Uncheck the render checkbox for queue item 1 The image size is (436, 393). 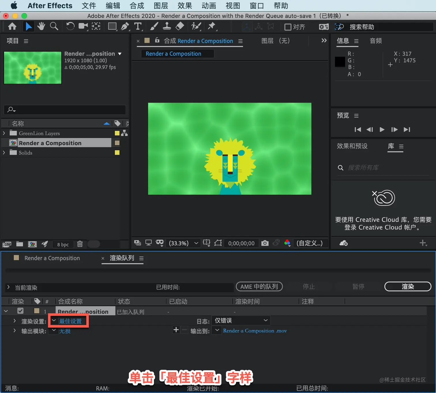[20, 311]
